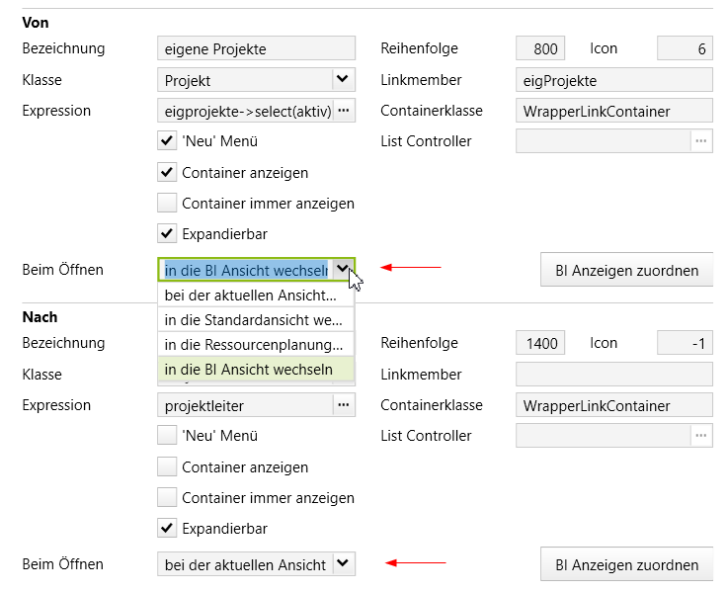Enable Container immer anzeigen in Von section
This screenshot has height=592, width=728.
pos(167,204)
